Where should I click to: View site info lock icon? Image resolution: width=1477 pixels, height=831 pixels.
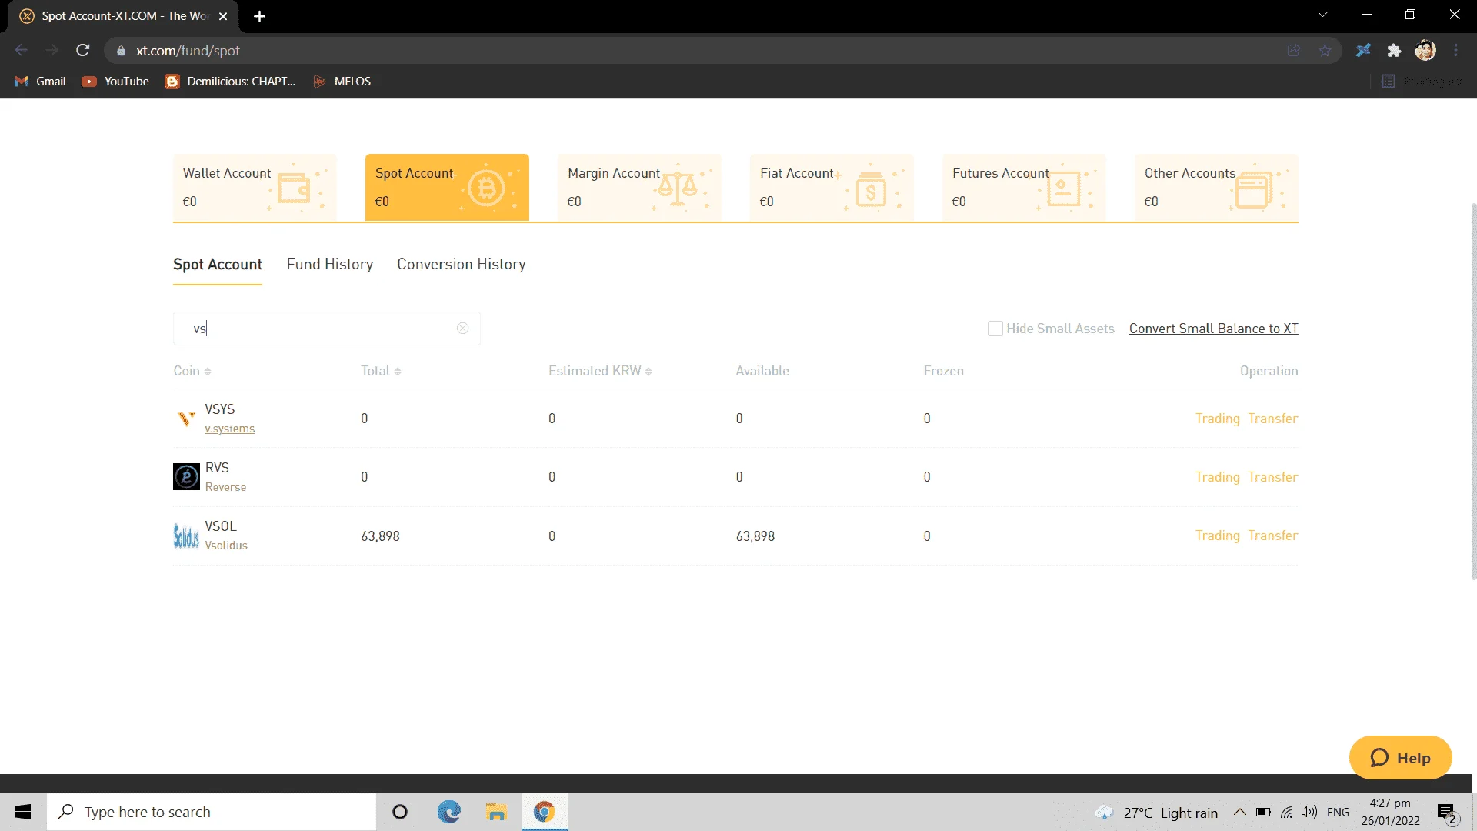[x=121, y=51]
